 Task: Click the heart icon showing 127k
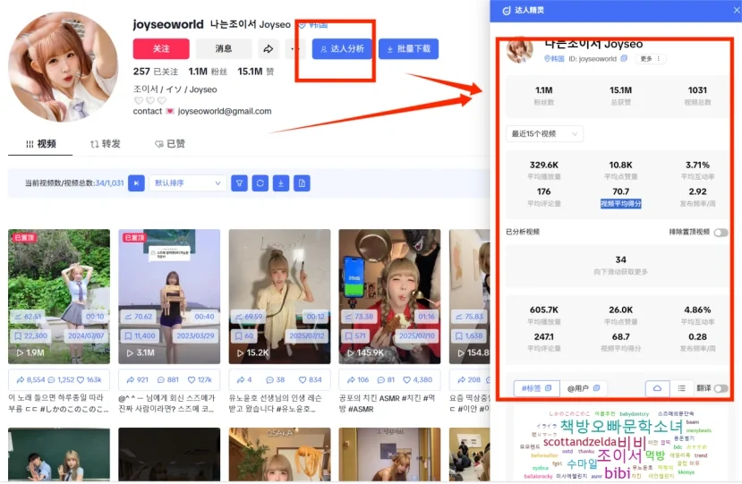pyautogui.click(x=192, y=379)
